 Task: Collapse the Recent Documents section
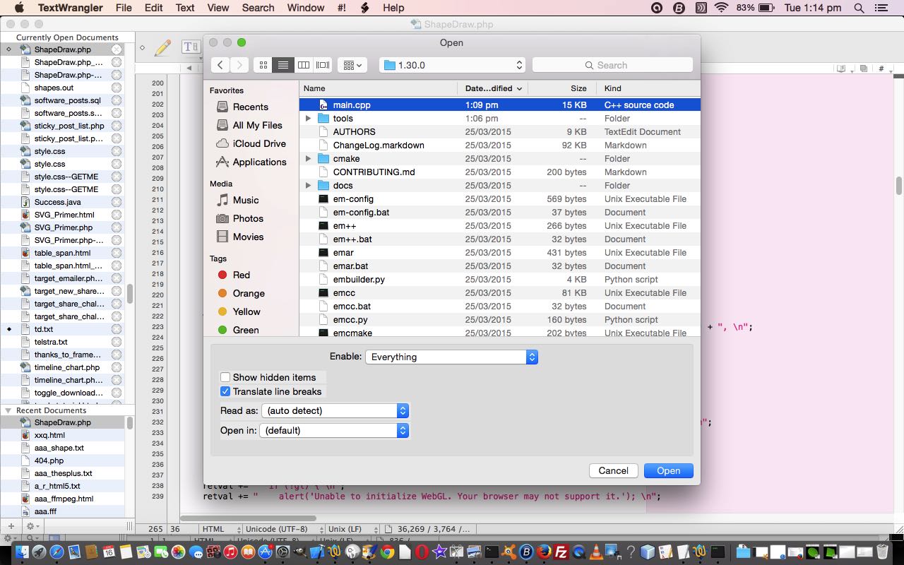click(x=8, y=410)
